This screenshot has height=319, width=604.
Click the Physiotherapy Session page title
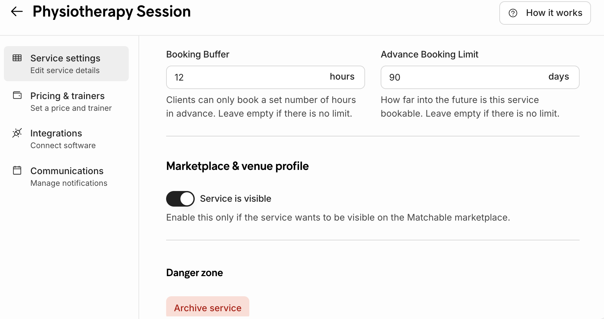[112, 12]
